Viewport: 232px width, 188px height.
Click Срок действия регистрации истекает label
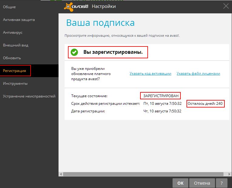[x=106, y=104]
